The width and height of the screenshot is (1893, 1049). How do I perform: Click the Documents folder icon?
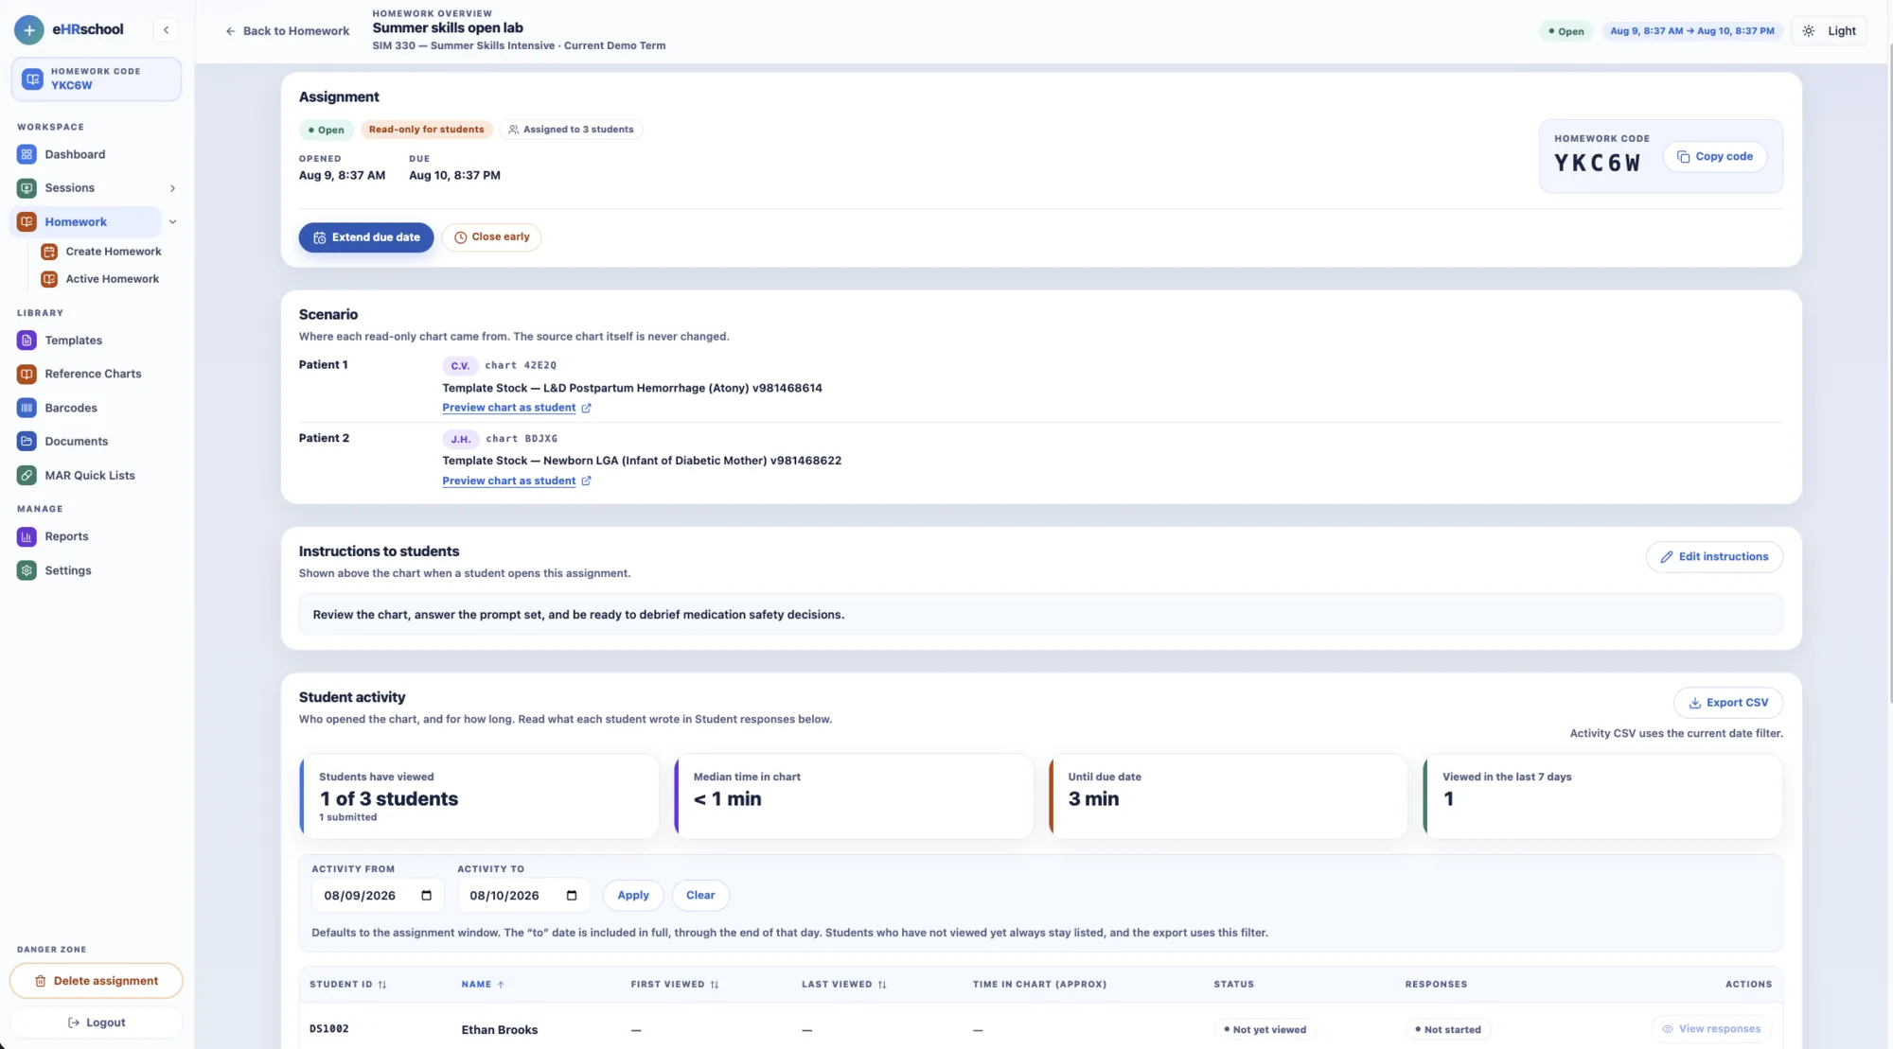pyautogui.click(x=27, y=442)
